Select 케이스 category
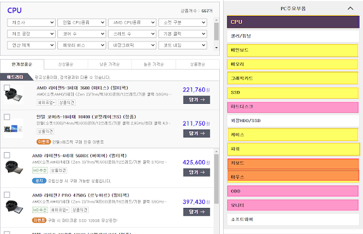Image resolution: width=363 pixels, height=234 pixels. [x=293, y=135]
